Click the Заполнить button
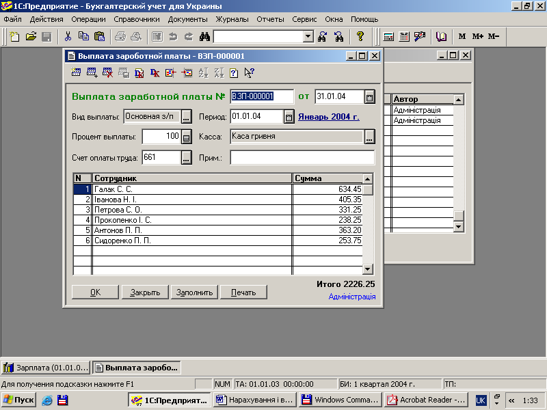 click(x=194, y=292)
